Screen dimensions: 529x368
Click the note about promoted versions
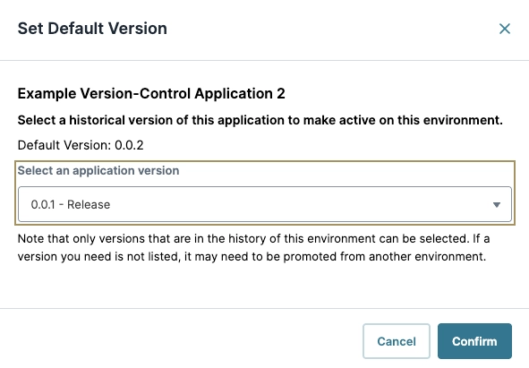pos(253,247)
